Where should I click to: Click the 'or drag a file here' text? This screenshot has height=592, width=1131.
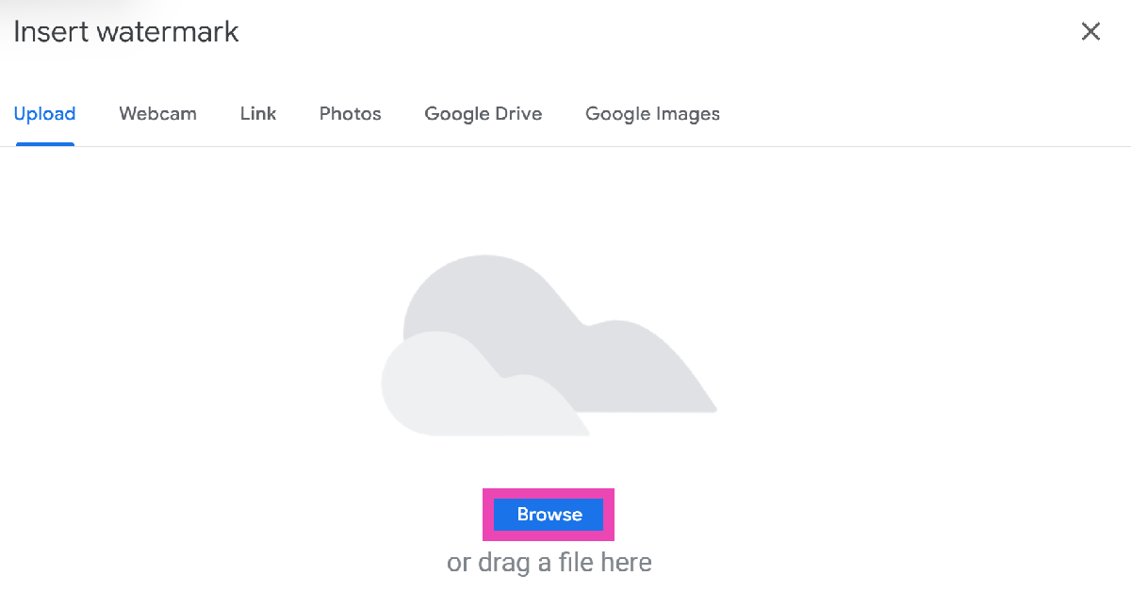click(549, 563)
